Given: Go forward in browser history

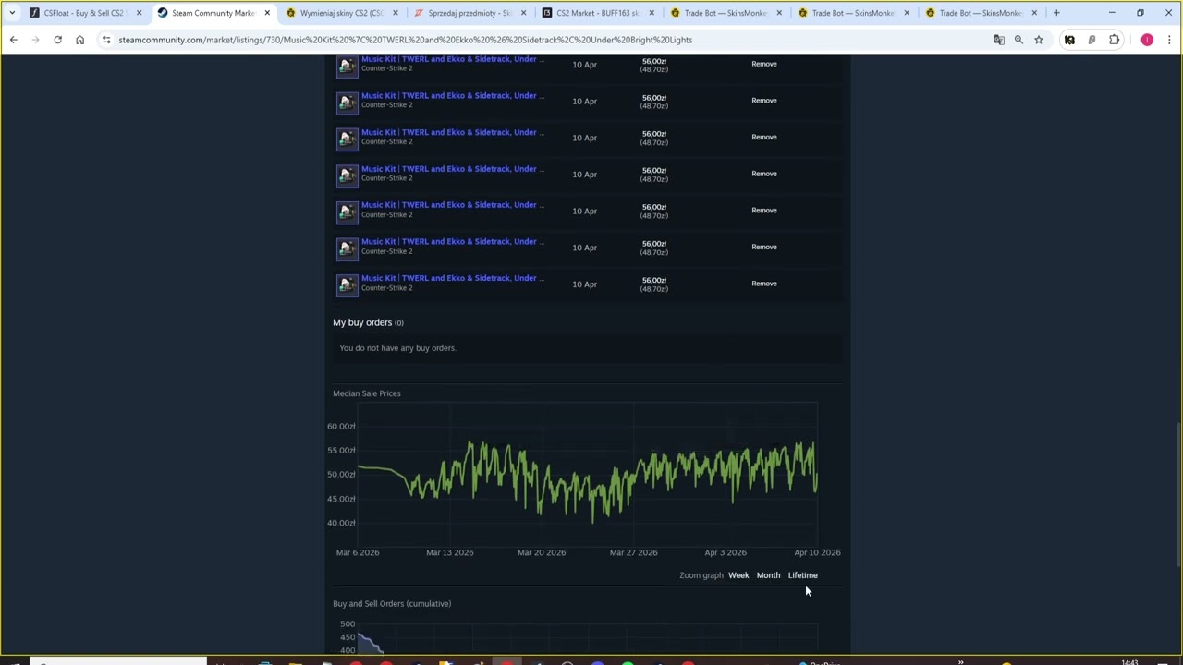Looking at the screenshot, I should click(x=35, y=40).
